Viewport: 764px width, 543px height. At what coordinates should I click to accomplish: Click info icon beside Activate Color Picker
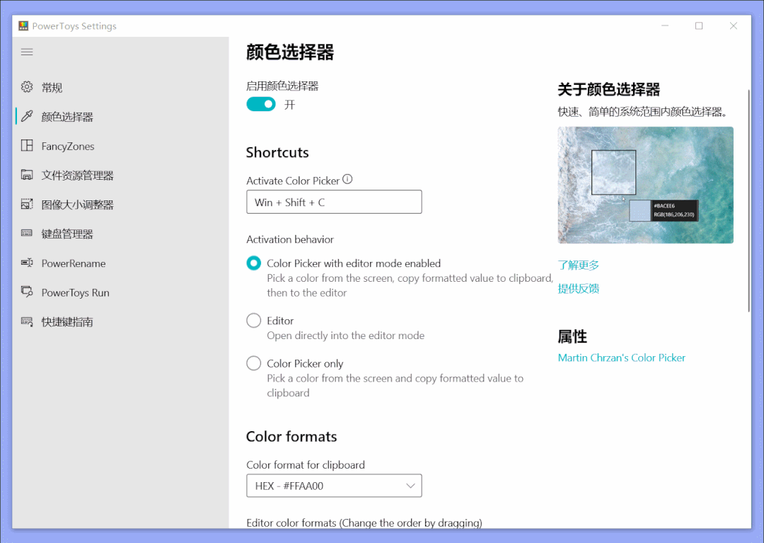pos(347,180)
